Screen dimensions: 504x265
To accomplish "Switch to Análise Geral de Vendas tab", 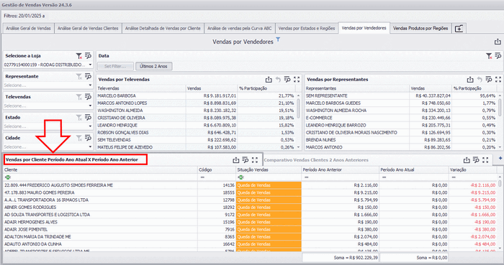I will click(x=28, y=29).
